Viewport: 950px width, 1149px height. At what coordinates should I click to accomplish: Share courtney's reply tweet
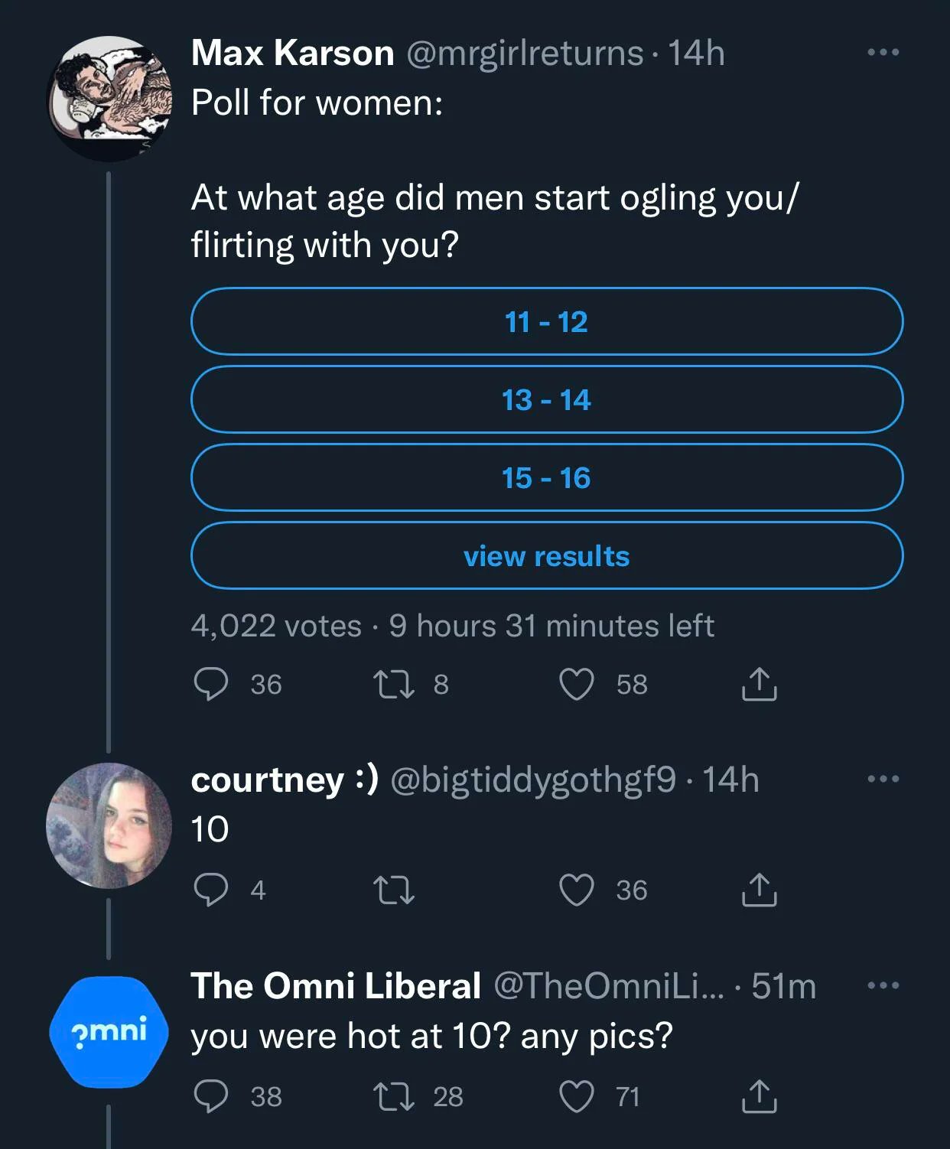point(759,890)
